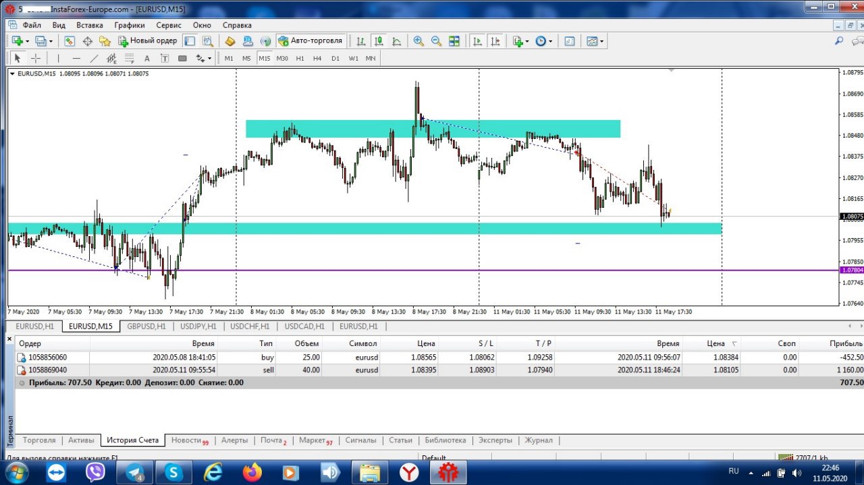The height and width of the screenshot is (485, 864).
Task: Select the Rectangle shape tool
Action: [182, 59]
